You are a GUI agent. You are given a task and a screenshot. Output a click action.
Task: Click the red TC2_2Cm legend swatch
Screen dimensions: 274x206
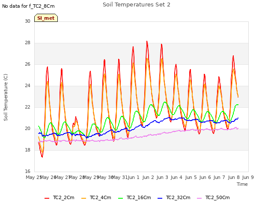47,198
